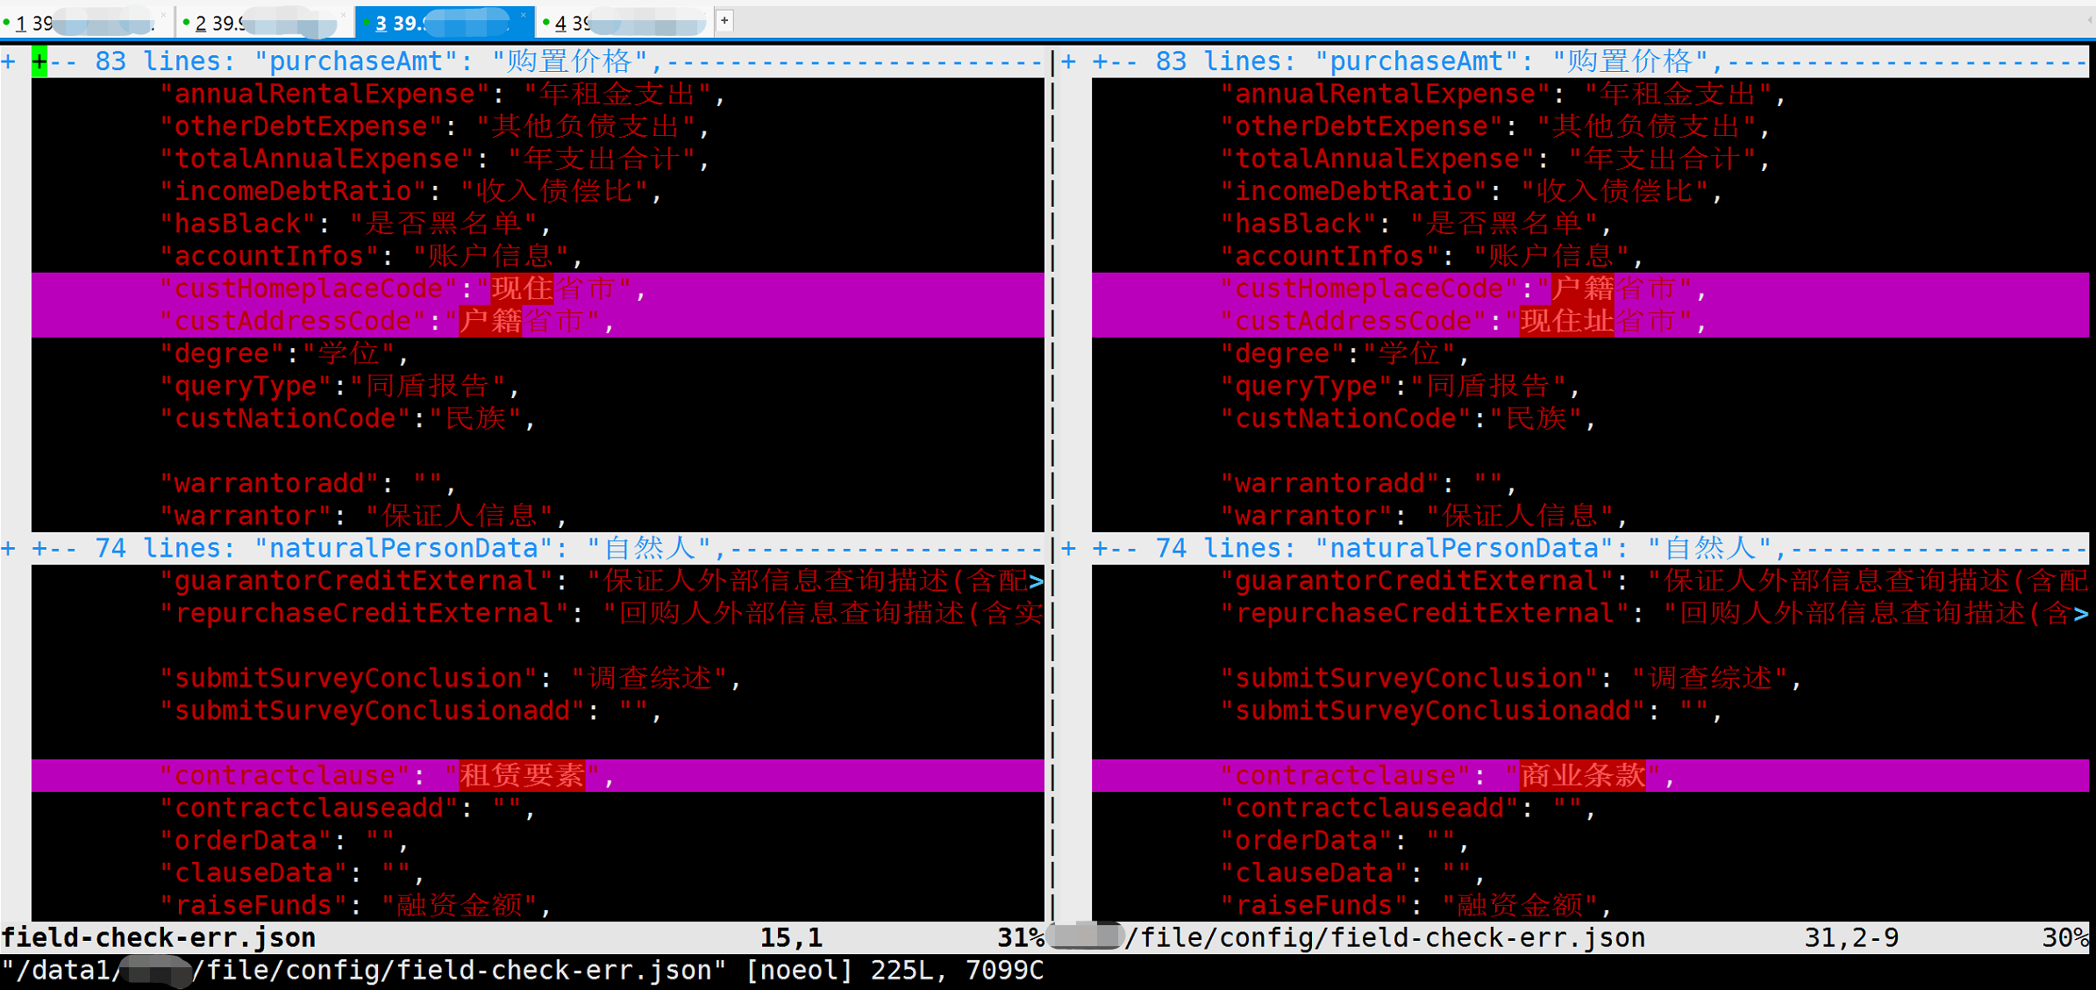Click highlighted 商业条款 text in right pane
Screen dimensions: 2096x990
click(1583, 776)
